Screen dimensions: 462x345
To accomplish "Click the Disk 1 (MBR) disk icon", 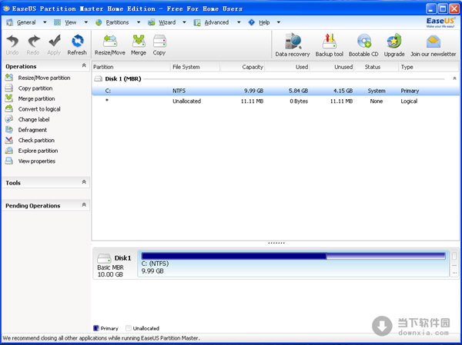I will tap(98, 79).
